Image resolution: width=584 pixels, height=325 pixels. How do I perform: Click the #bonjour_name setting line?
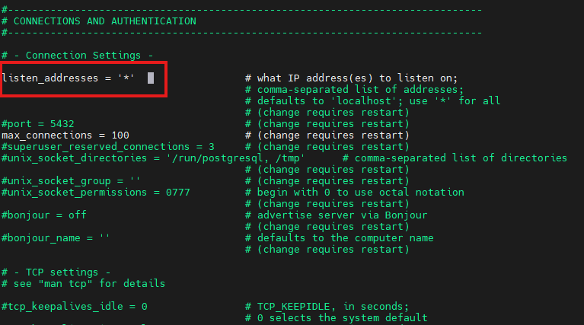56,237
